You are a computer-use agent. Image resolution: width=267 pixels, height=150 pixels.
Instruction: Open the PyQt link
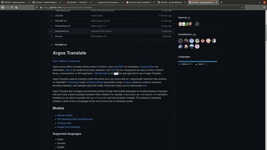tap(113, 70)
